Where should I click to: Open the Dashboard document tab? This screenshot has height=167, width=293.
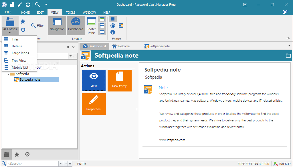pos(94,46)
